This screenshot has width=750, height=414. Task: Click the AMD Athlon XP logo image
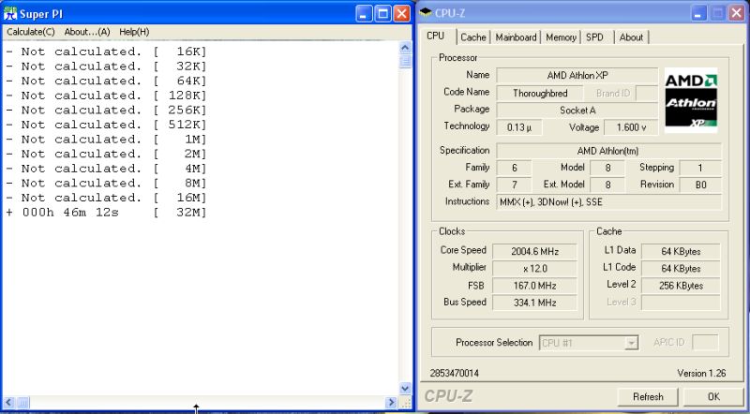pos(691,99)
